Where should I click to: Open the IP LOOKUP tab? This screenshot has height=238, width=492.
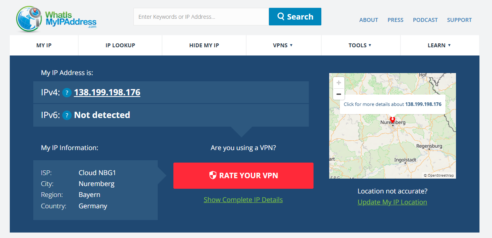(x=120, y=45)
